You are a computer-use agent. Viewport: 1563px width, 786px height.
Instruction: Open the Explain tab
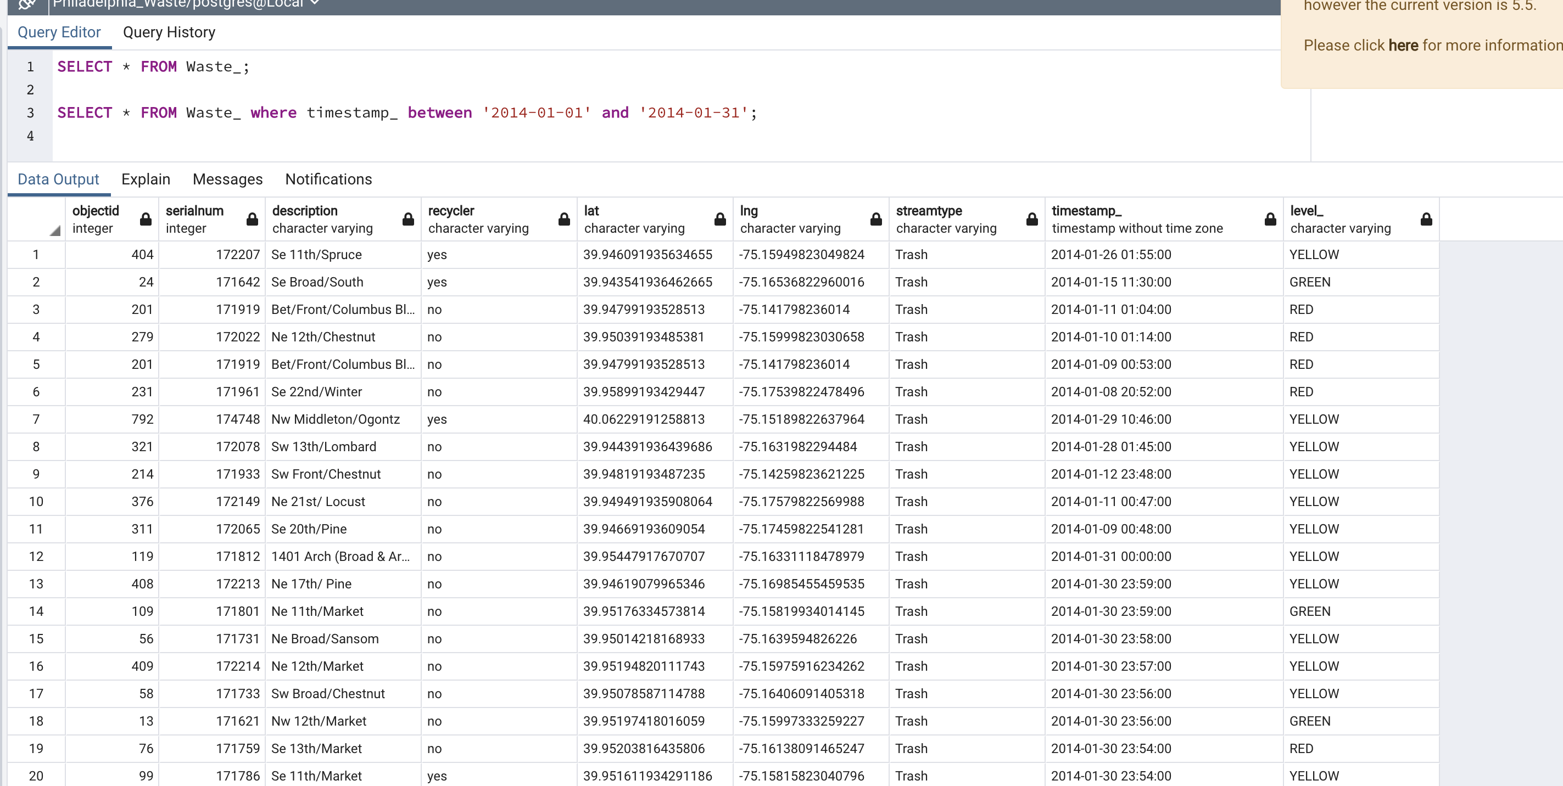146,179
